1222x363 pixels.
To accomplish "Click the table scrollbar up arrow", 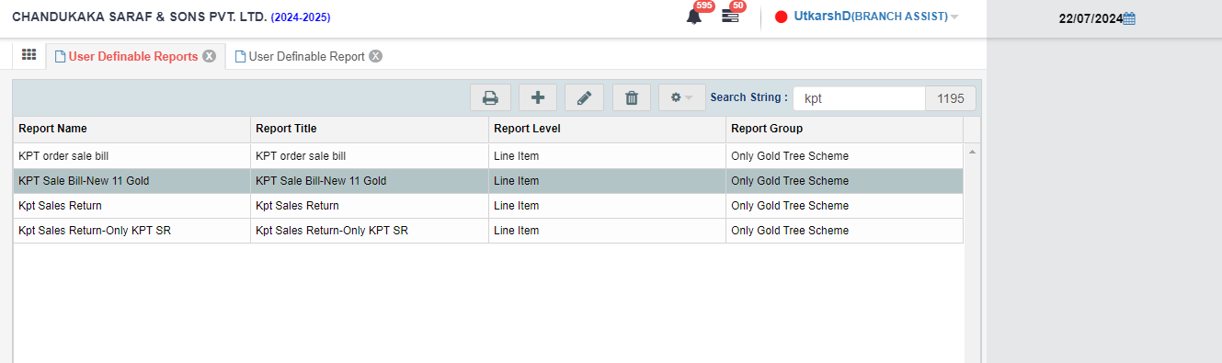I will [972, 152].
